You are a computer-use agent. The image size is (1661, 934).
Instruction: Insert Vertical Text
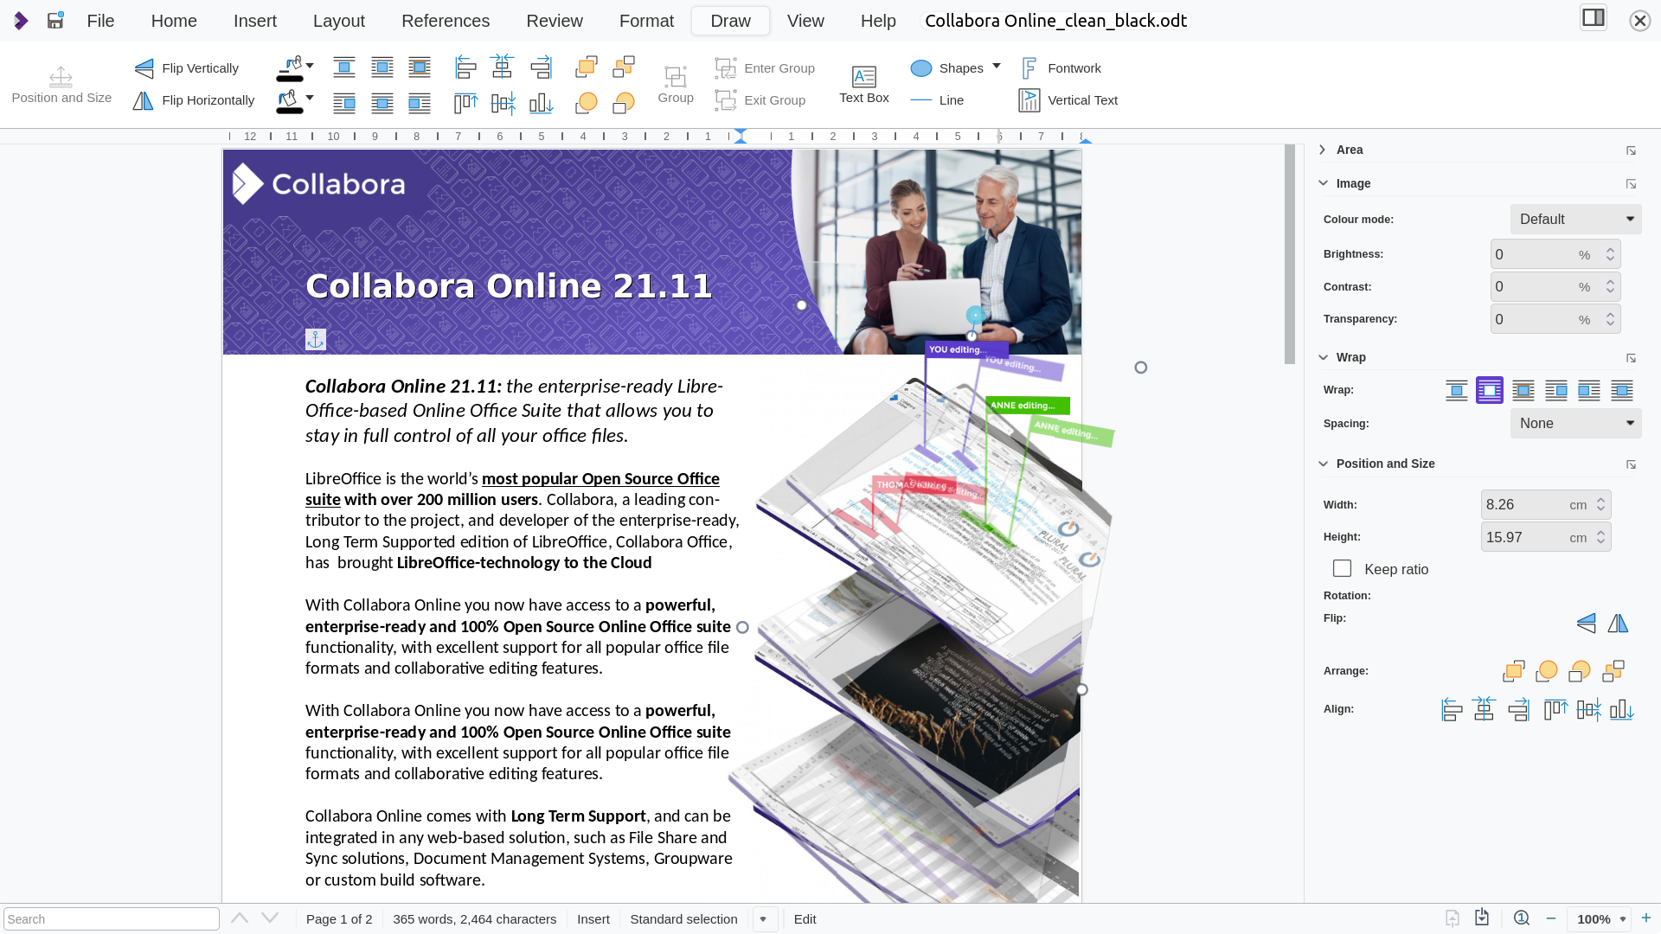[1068, 100]
